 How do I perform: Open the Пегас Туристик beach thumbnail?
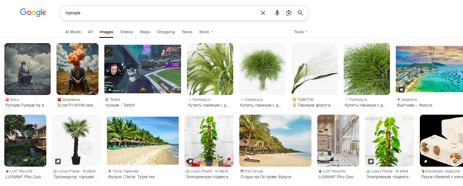143,141
